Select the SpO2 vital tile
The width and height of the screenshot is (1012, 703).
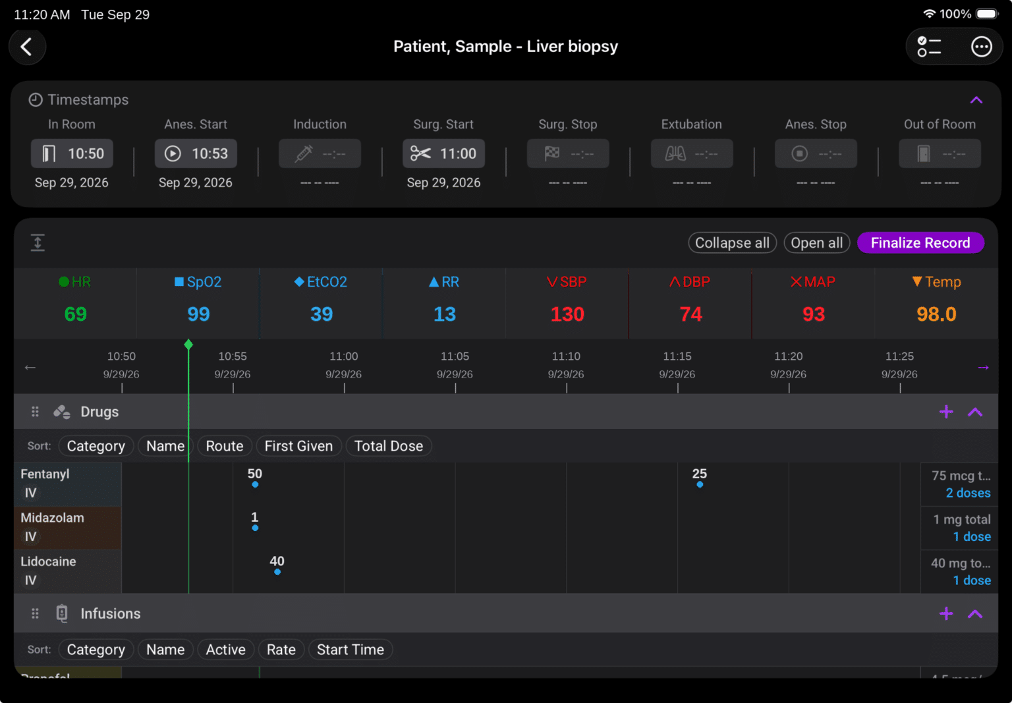click(x=198, y=303)
